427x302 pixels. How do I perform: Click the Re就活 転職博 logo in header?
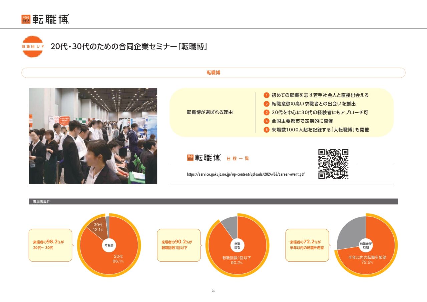[45, 19]
